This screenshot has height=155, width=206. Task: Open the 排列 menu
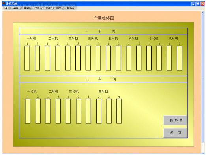28,8
